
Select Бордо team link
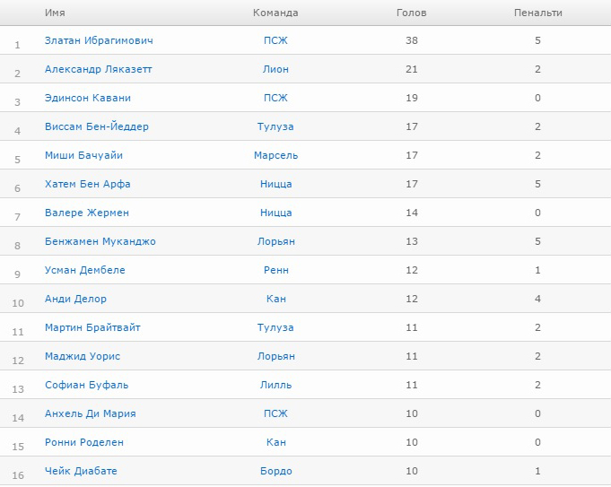pyautogui.click(x=275, y=471)
